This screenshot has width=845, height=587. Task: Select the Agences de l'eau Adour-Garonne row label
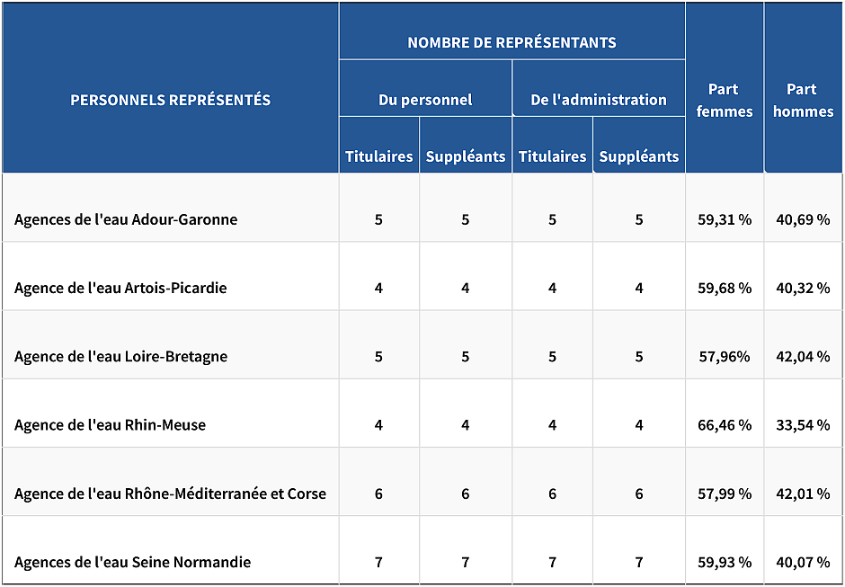point(126,219)
